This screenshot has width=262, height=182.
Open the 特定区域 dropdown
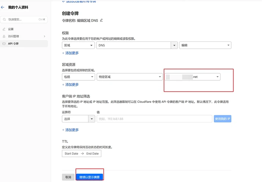click(129, 77)
